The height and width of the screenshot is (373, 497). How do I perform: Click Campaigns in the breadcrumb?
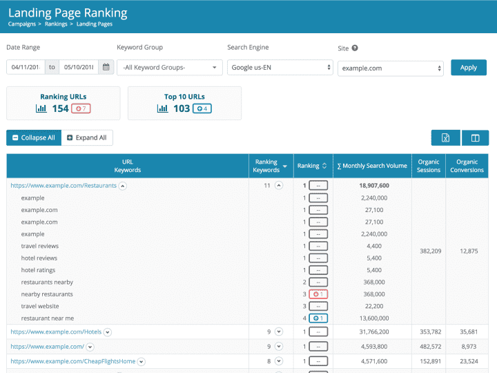[x=22, y=24]
